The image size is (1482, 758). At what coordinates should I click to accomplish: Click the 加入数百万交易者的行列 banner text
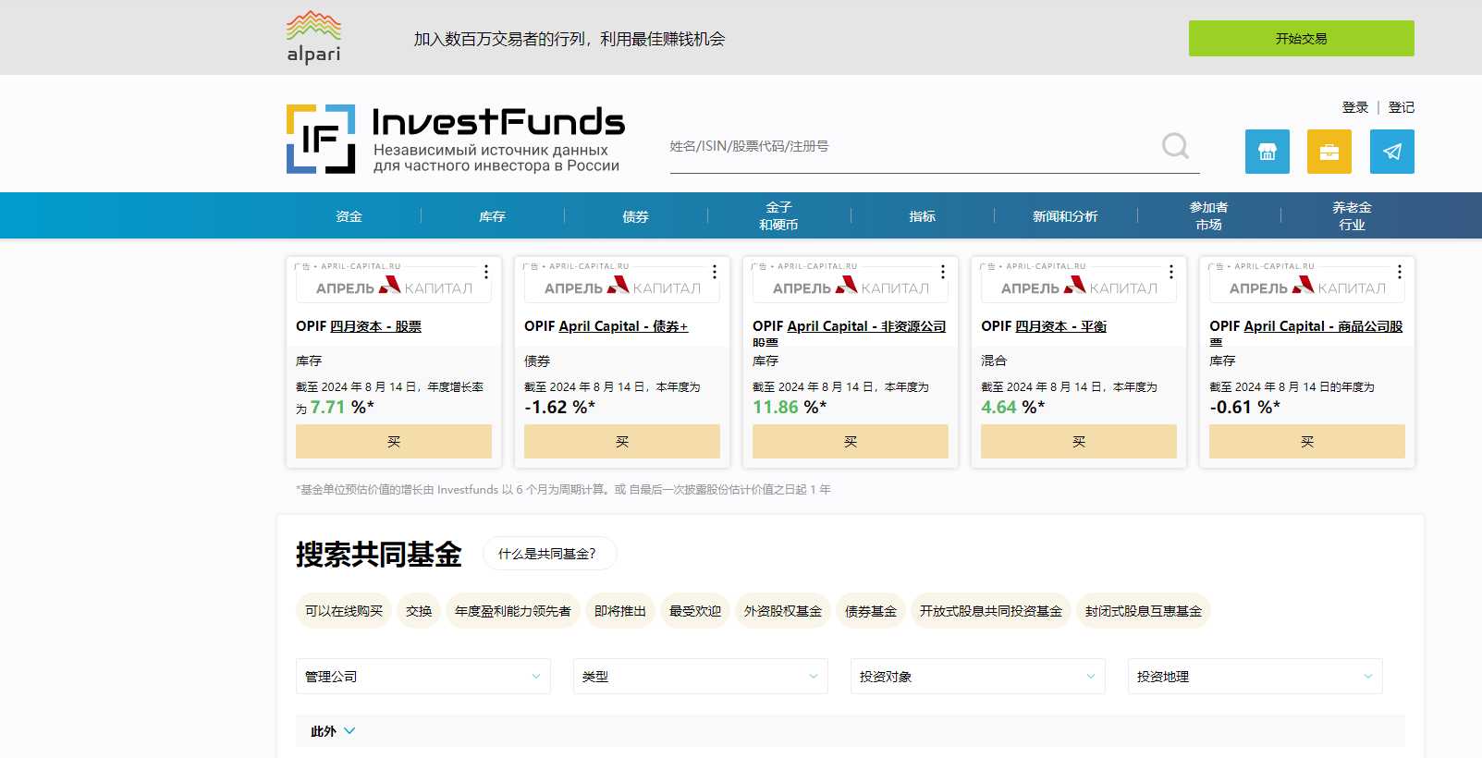570,39
